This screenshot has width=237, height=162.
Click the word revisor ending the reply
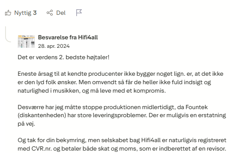[217, 149]
